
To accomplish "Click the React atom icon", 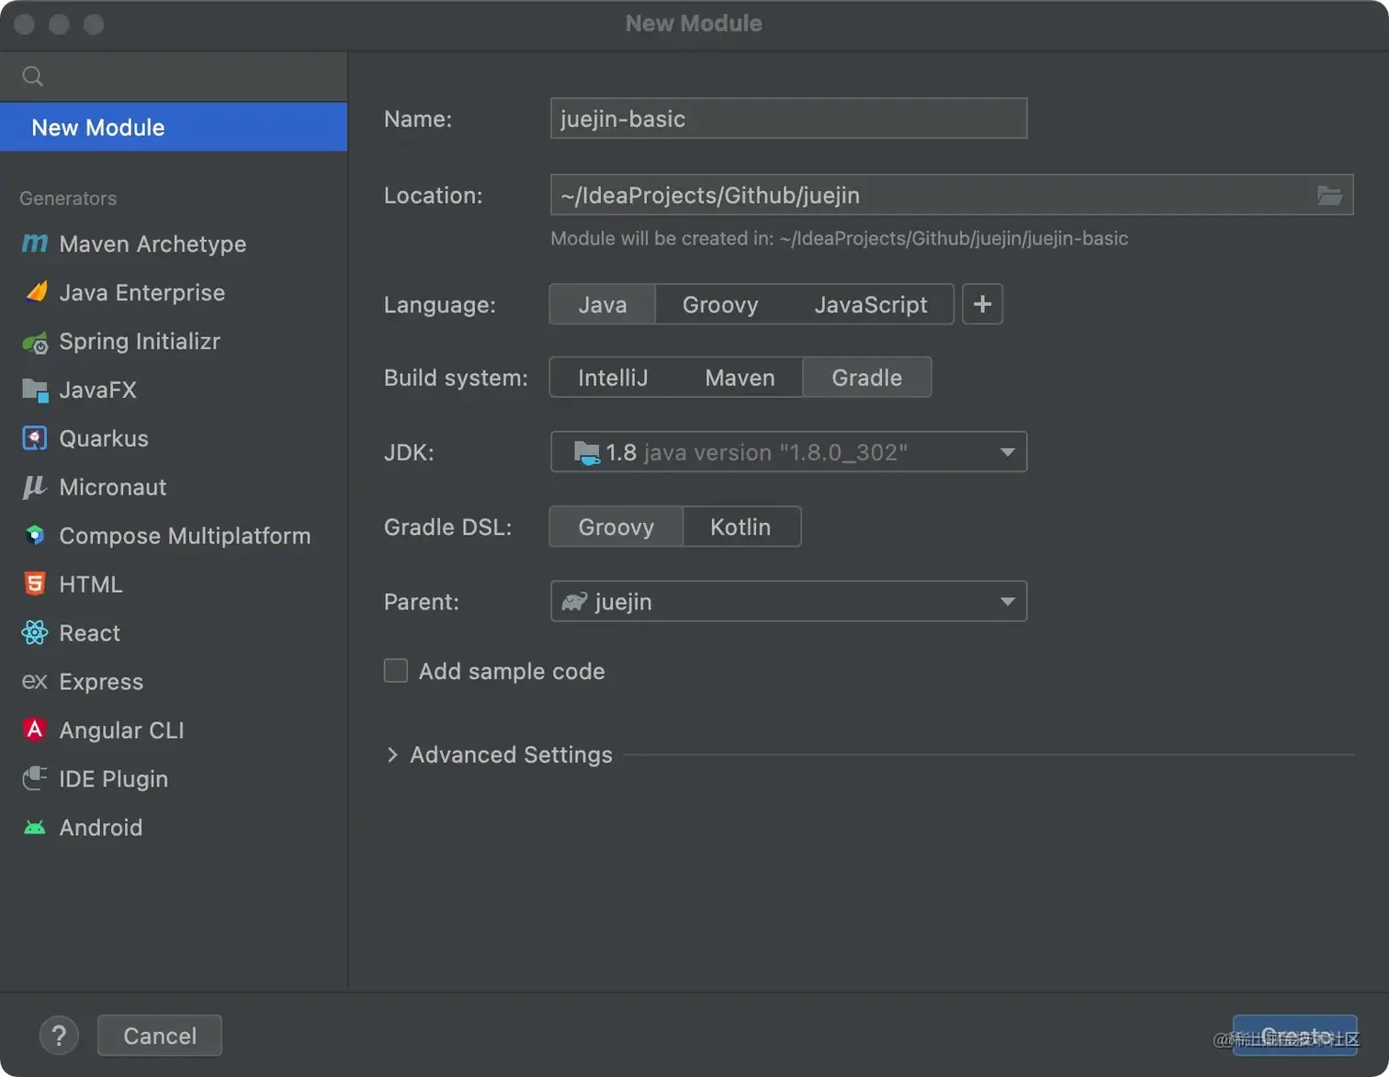I will (35, 632).
